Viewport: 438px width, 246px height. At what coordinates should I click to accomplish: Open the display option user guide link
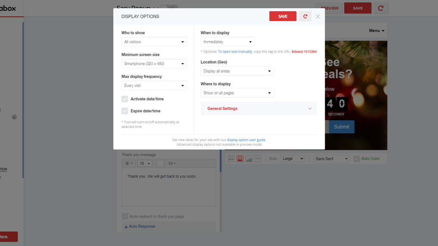[246, 139]
